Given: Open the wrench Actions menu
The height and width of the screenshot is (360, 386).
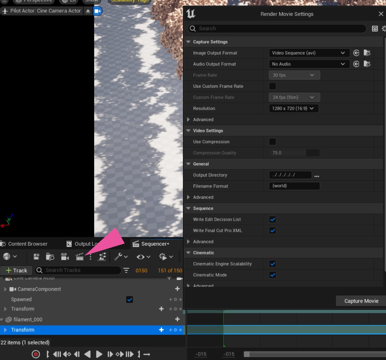Looking at the screenshot, I should click(x=121, y=257).
